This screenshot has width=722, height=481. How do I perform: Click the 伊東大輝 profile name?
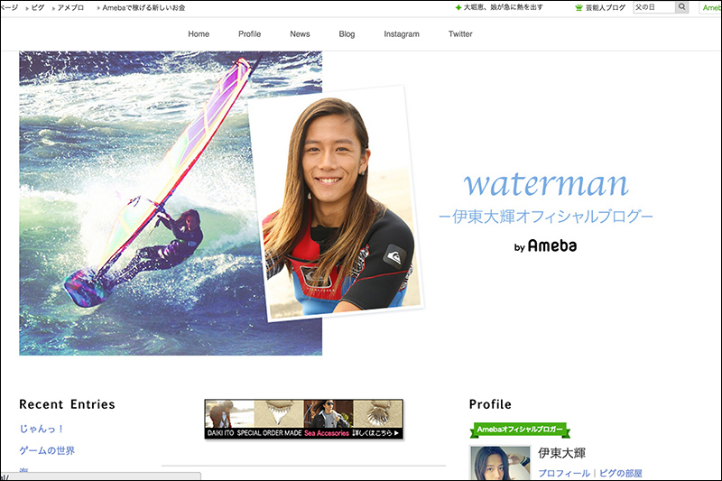[561, 453]
